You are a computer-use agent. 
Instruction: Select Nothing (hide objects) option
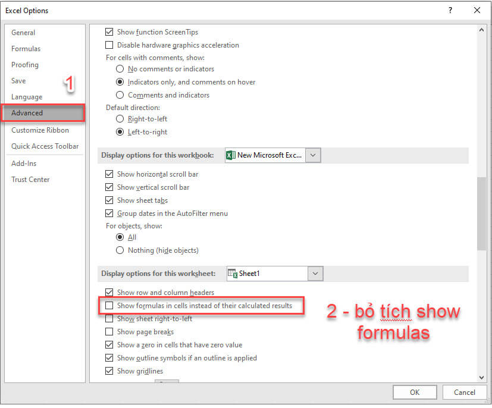coord(120,250)
